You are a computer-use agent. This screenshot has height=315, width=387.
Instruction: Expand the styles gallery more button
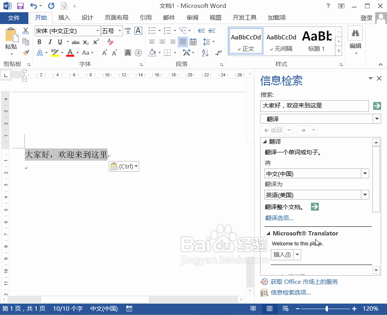(339, 51)
